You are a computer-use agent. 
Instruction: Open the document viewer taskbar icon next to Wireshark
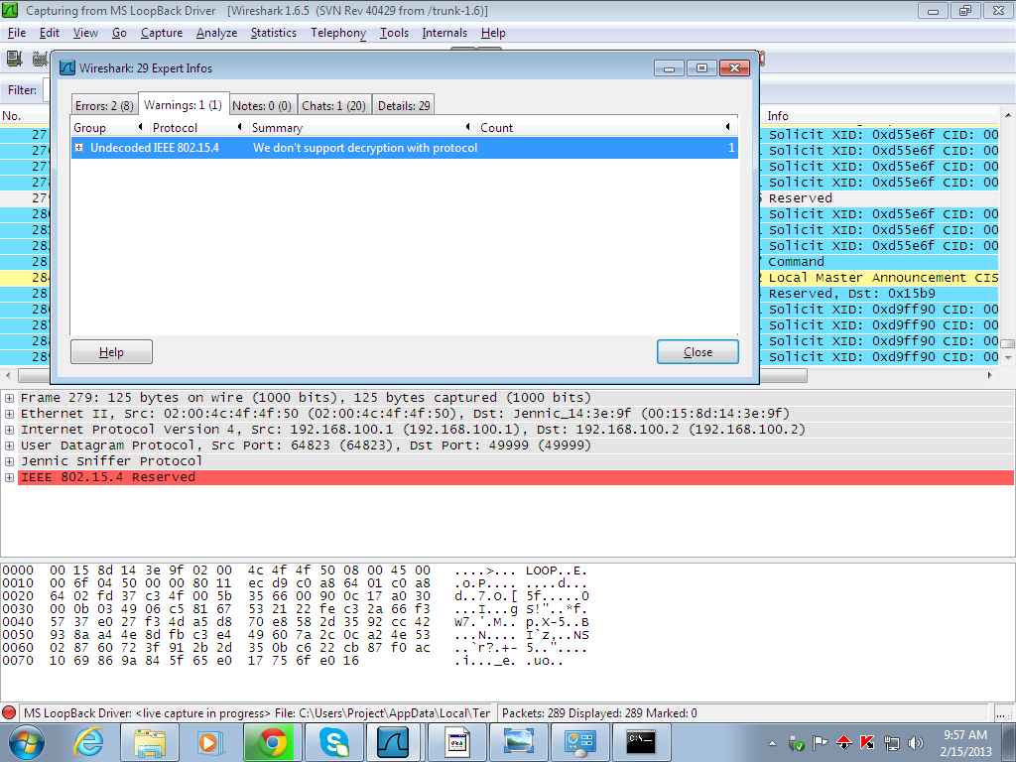tap(457, 742)
